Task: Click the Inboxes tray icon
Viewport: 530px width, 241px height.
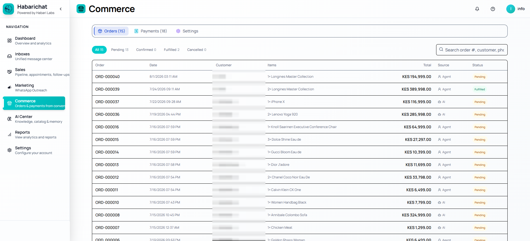Action: click(9, 56)
